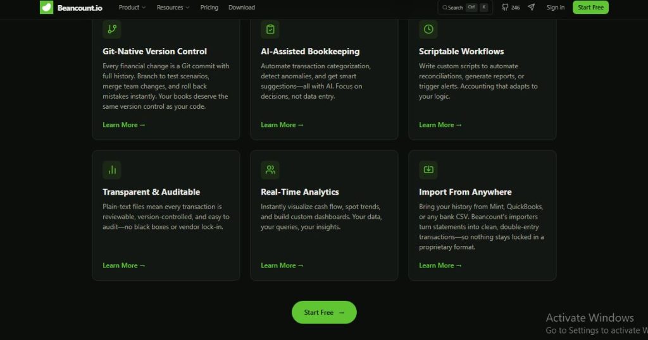Click the Beancount.io green logo icon
648x340 pixels.
click(46, 7)
